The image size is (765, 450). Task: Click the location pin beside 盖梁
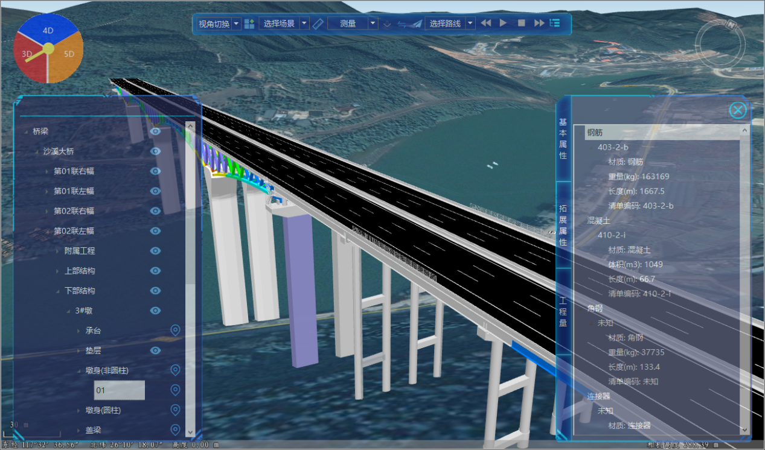point(176,430)
